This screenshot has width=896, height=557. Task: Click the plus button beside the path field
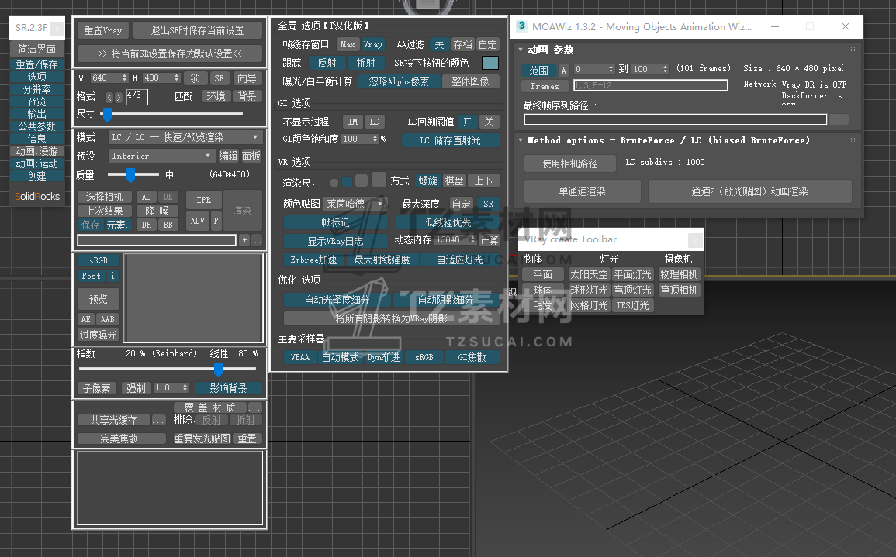(x=244, y=240)
